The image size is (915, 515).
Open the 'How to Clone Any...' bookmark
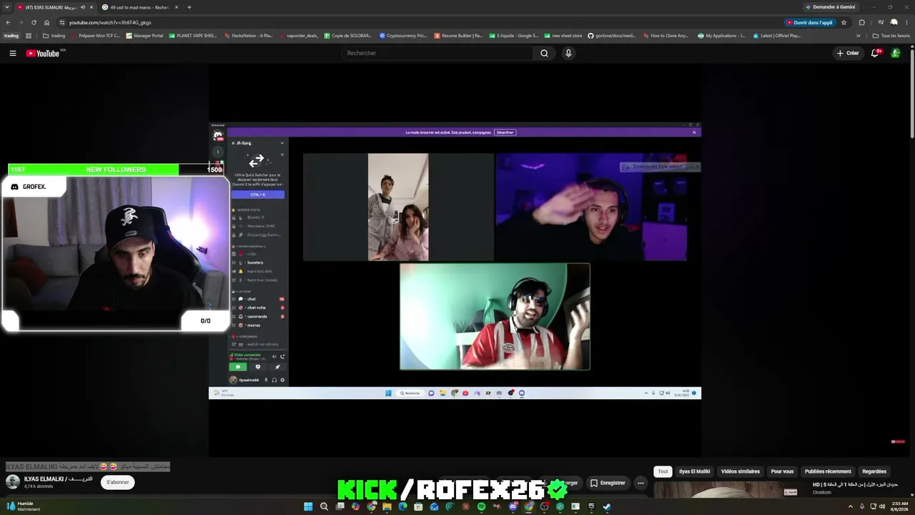(x=666, y=36)
